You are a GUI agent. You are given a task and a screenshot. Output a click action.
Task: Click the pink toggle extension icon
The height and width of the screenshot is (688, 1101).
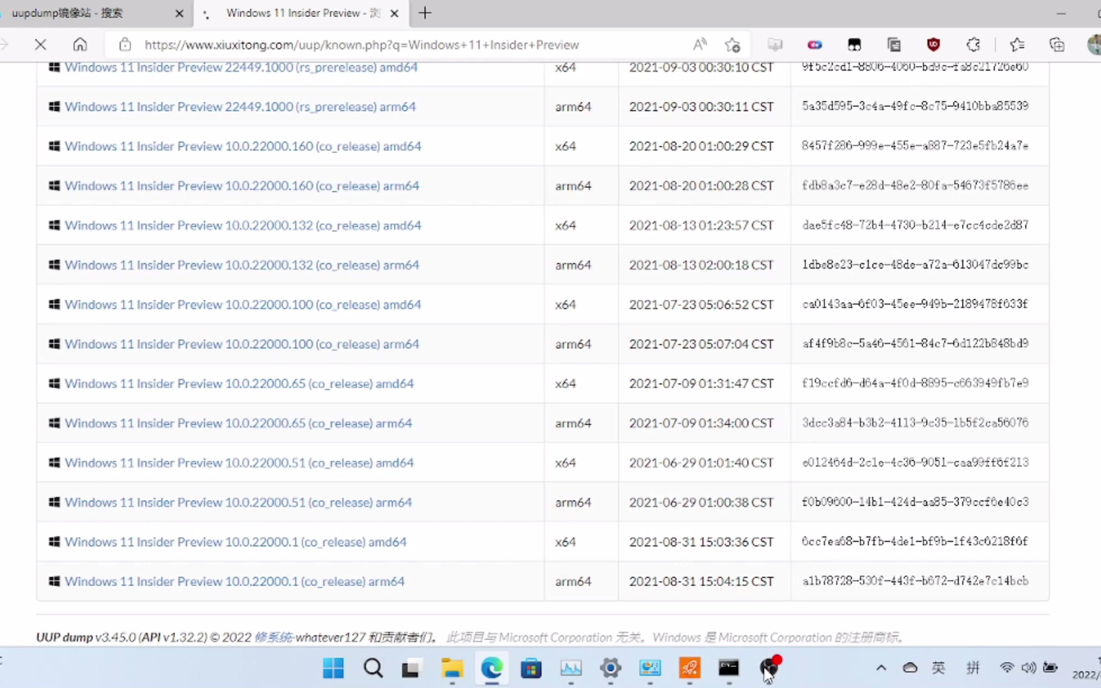815,45
